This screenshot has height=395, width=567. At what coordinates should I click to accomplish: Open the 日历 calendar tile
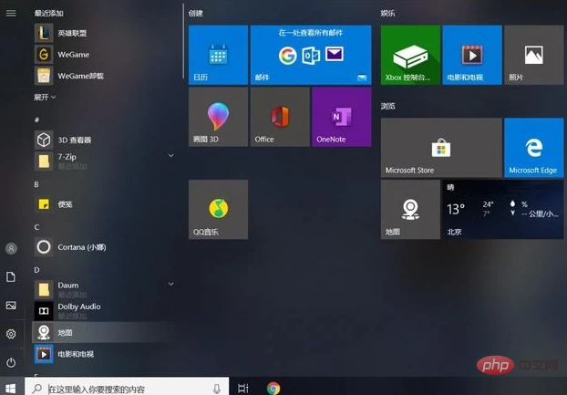[x=218, y=55]
